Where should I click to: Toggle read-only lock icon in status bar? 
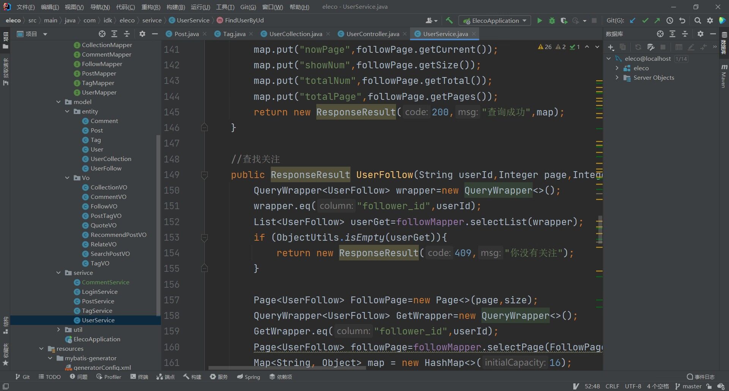tap(709, 386)
